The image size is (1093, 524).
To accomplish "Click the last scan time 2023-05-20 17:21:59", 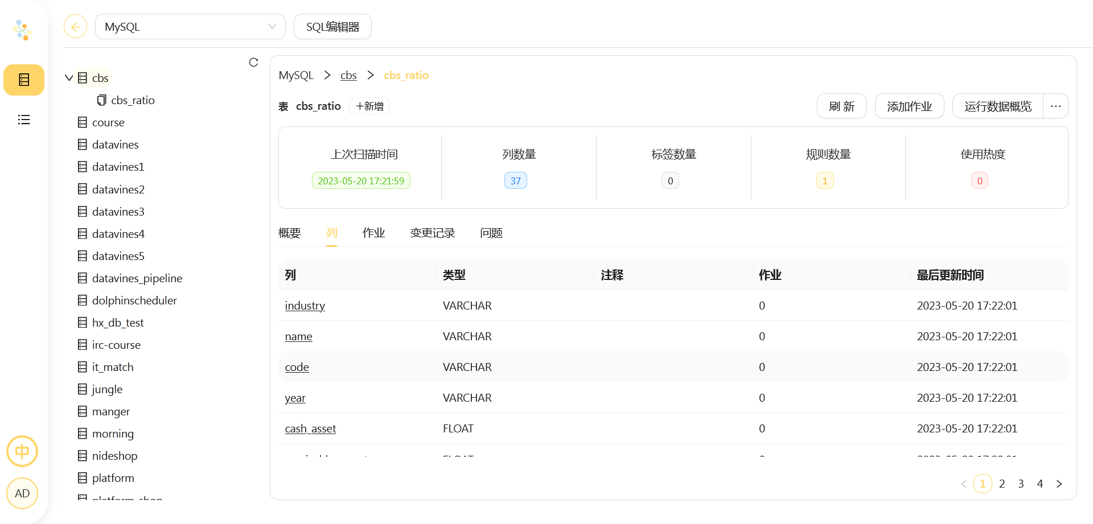I will (x=361, y=180).
